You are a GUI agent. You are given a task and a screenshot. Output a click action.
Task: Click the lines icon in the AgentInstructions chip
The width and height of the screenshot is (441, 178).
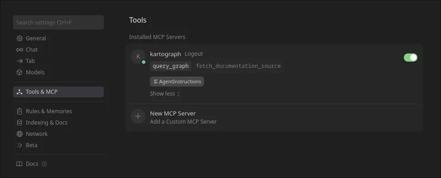pyautogui.click(x=156, y=82)
